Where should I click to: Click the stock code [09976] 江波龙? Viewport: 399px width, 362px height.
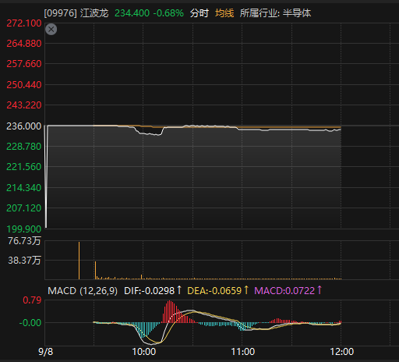76,13
